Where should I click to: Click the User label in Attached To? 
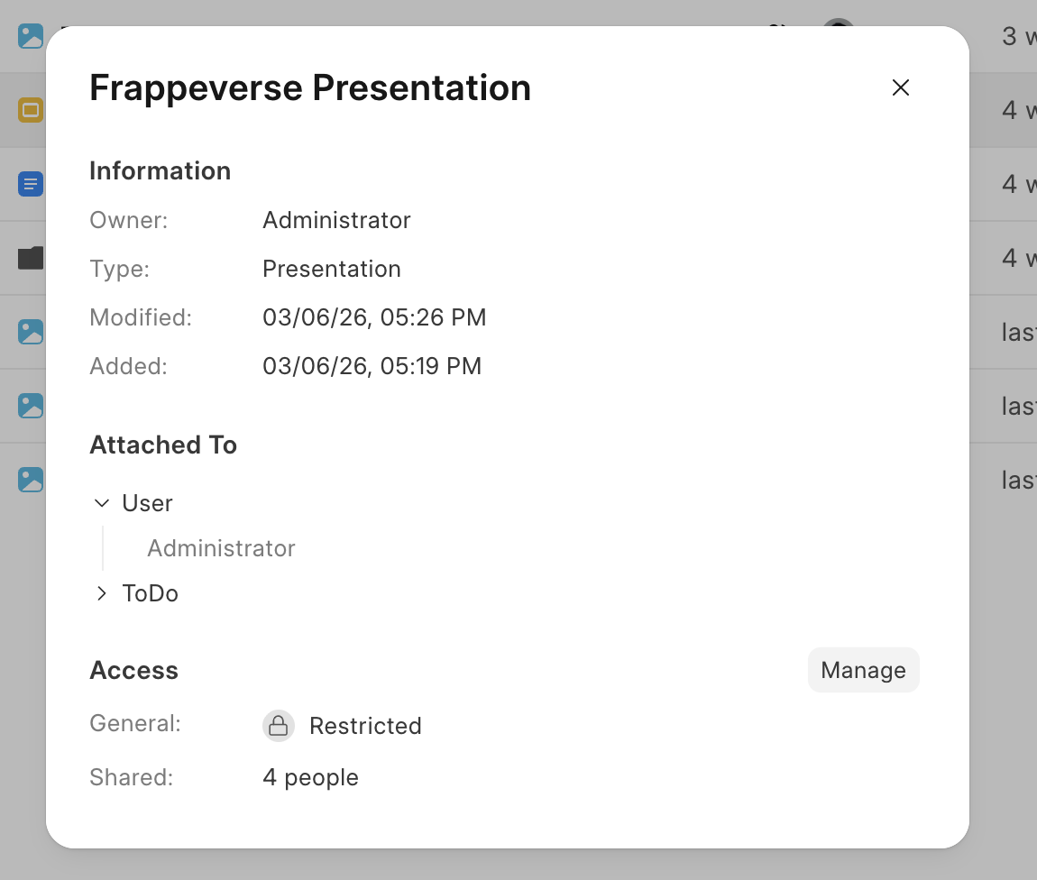click(x=147, y=503)
